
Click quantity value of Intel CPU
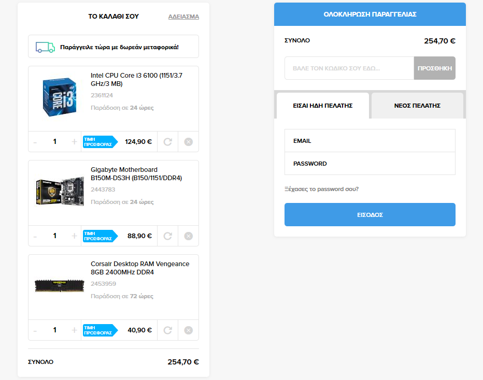point(55,141)
